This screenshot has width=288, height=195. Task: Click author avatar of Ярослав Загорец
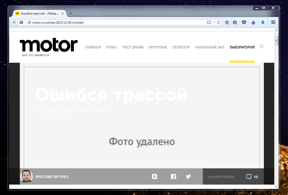coord(26,176)
